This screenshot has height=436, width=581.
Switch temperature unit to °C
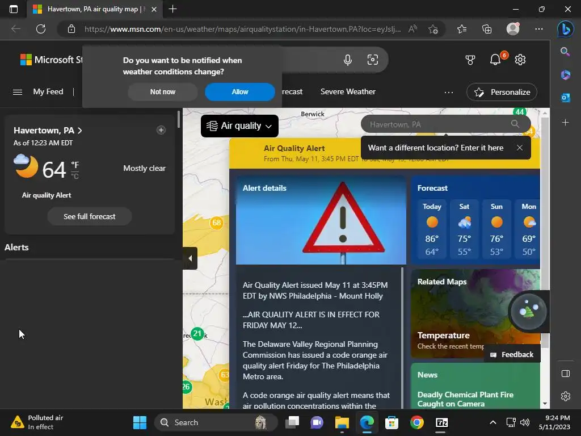(x=75, y=176)
